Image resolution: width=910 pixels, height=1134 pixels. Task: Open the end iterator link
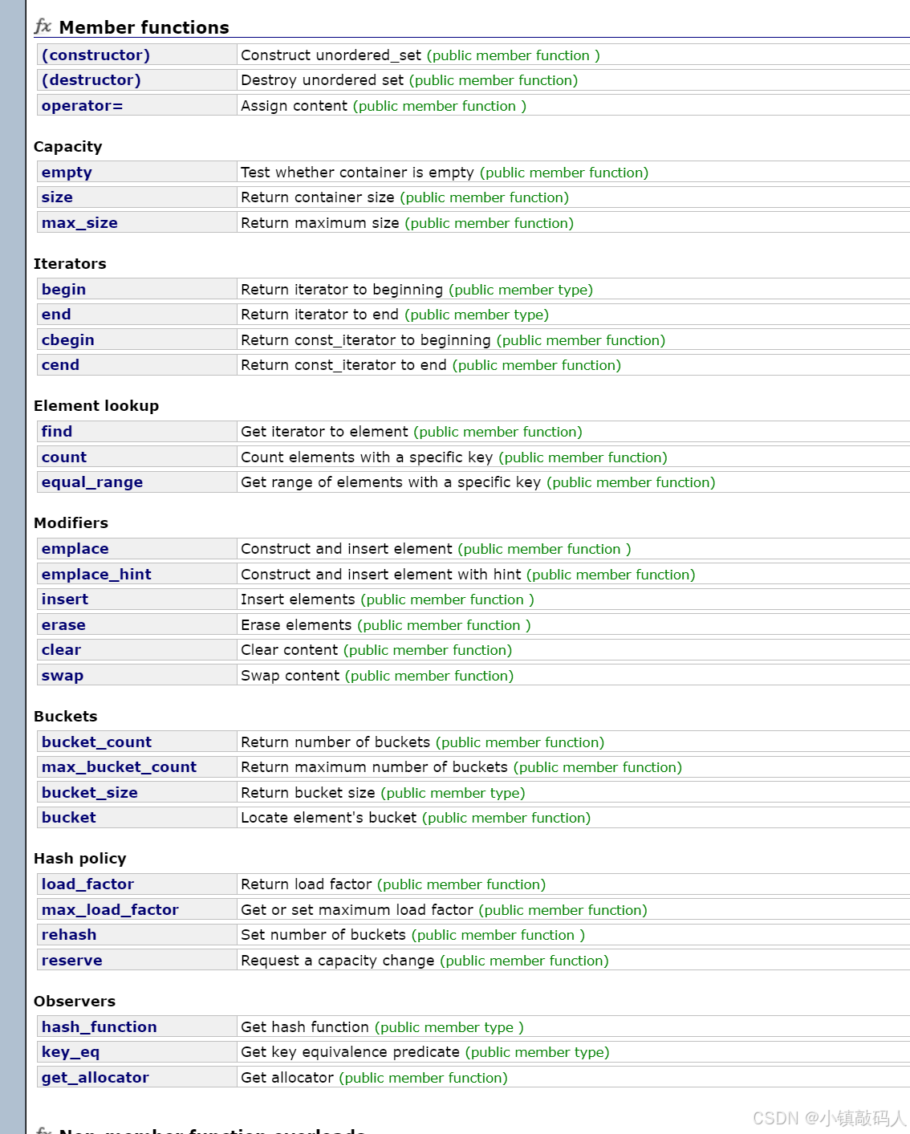56,315
